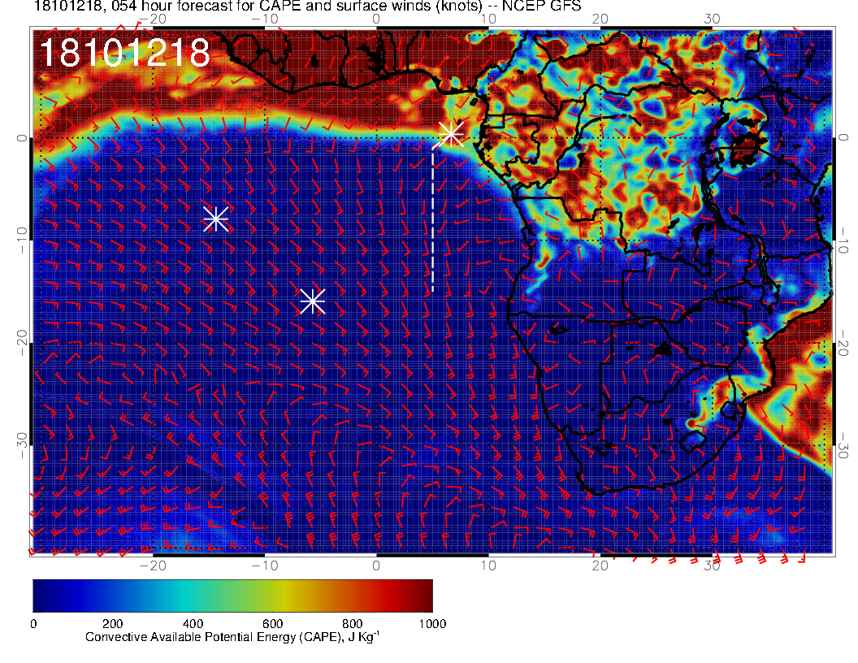The height and width of the screenshot is (663, 858).
Task: Click the colorbar tick label 400
Action: [193, 624]
